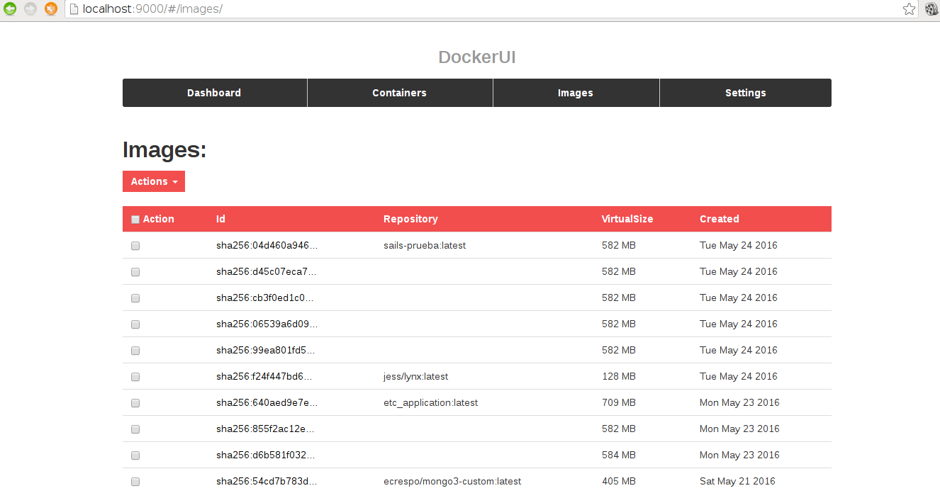Click the film reel extension icon
Viewport: 940px width, 493px height.
(931, 9)
